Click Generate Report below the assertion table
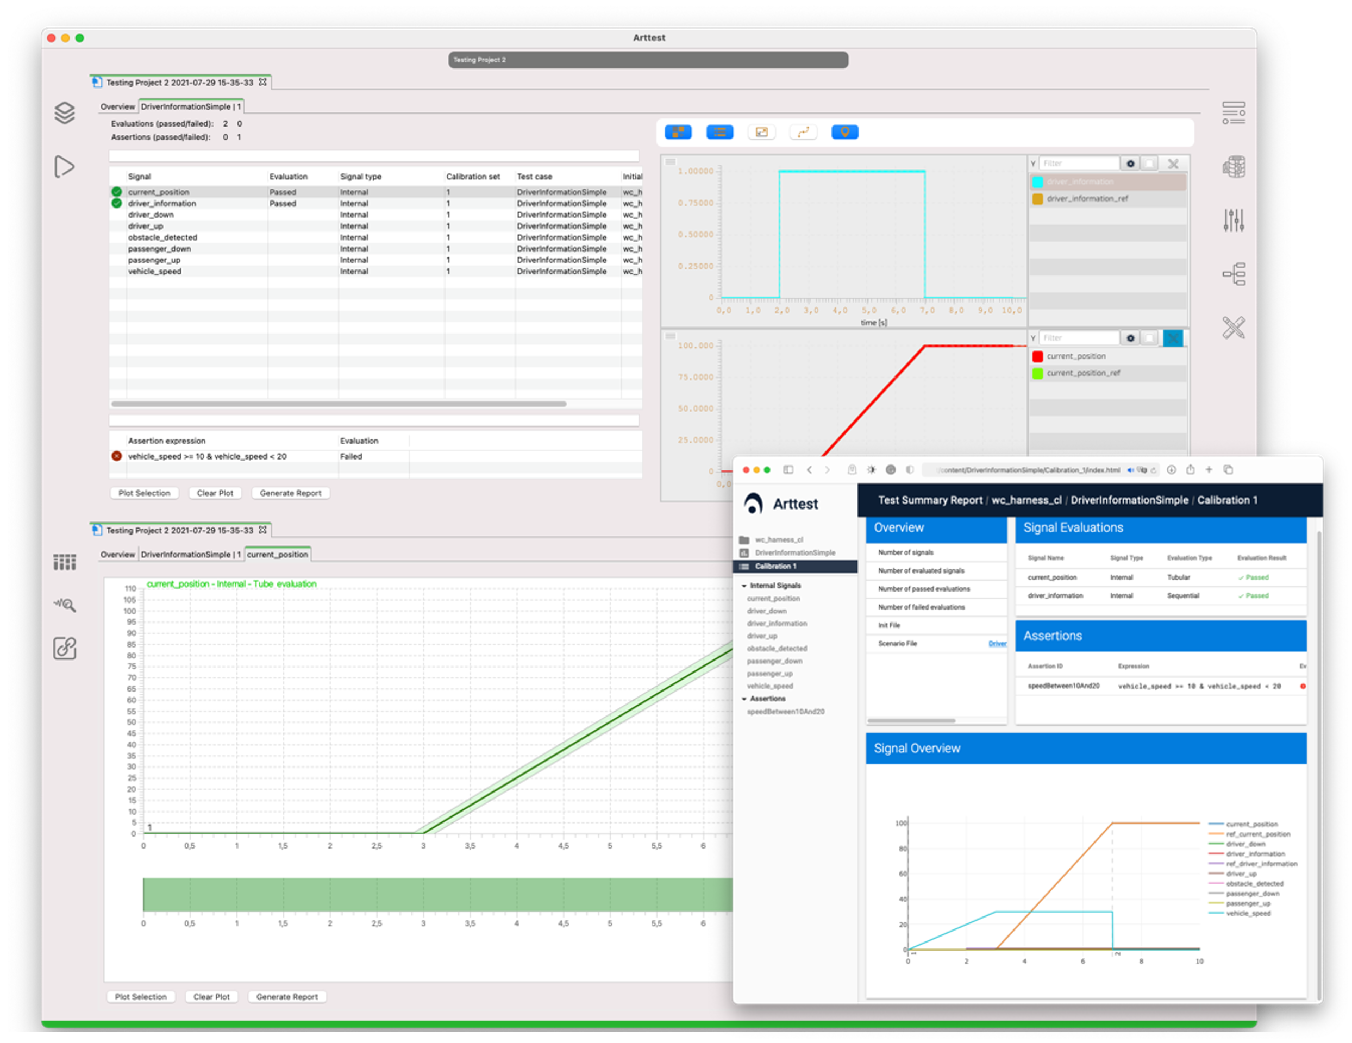This screenshot has height=1043, width=1352. click(x=290, y=493)
